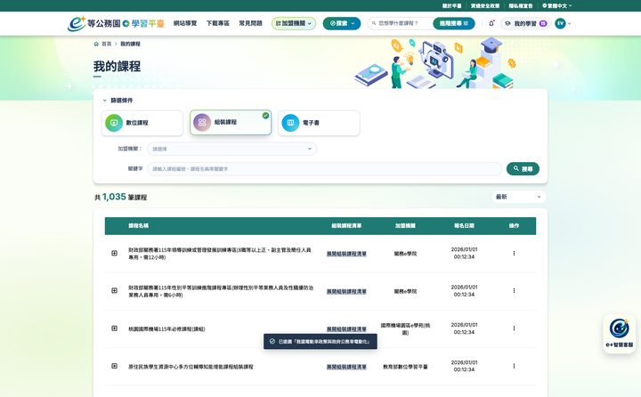Viewport: 641px width, 397px height.
Task: Open the 加盟機關 dropdown in navigation bar
Action: point(294,23)
